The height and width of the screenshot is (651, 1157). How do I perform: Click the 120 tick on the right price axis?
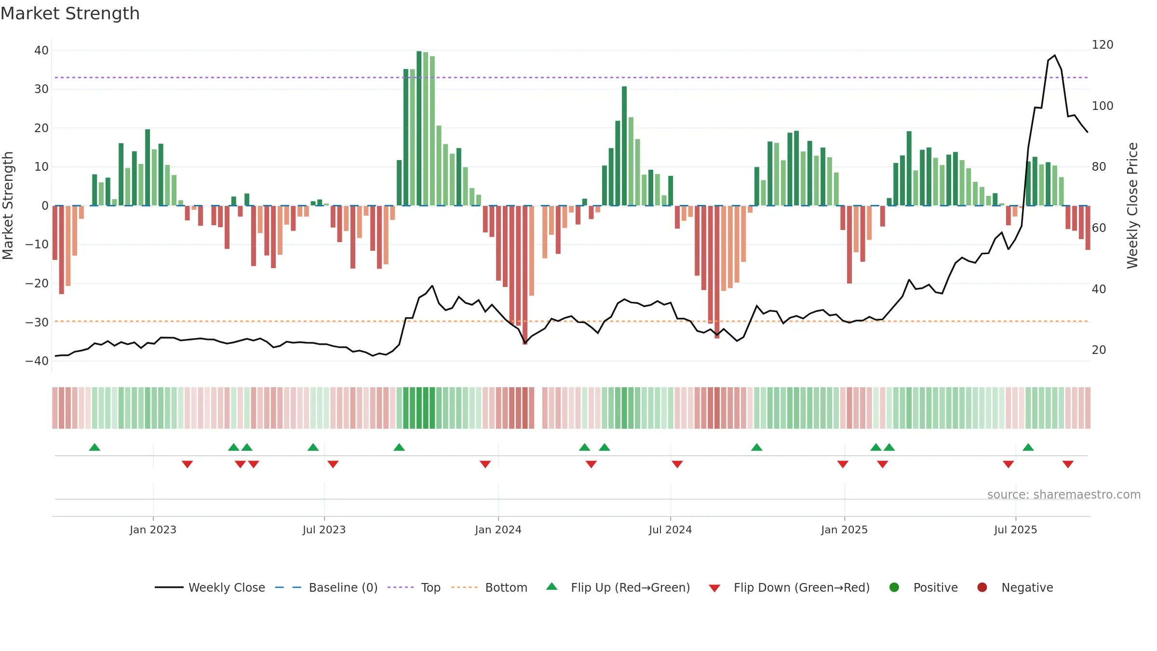[1103, 45]
